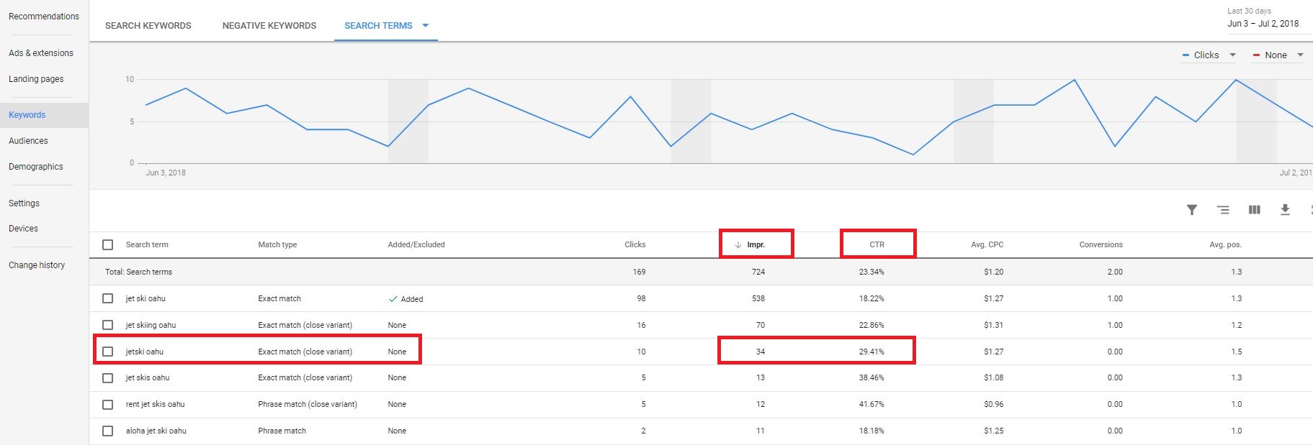The image size is (1313, 445).
Task: Sort by the Clicks column header
Action: coord(635,245)
